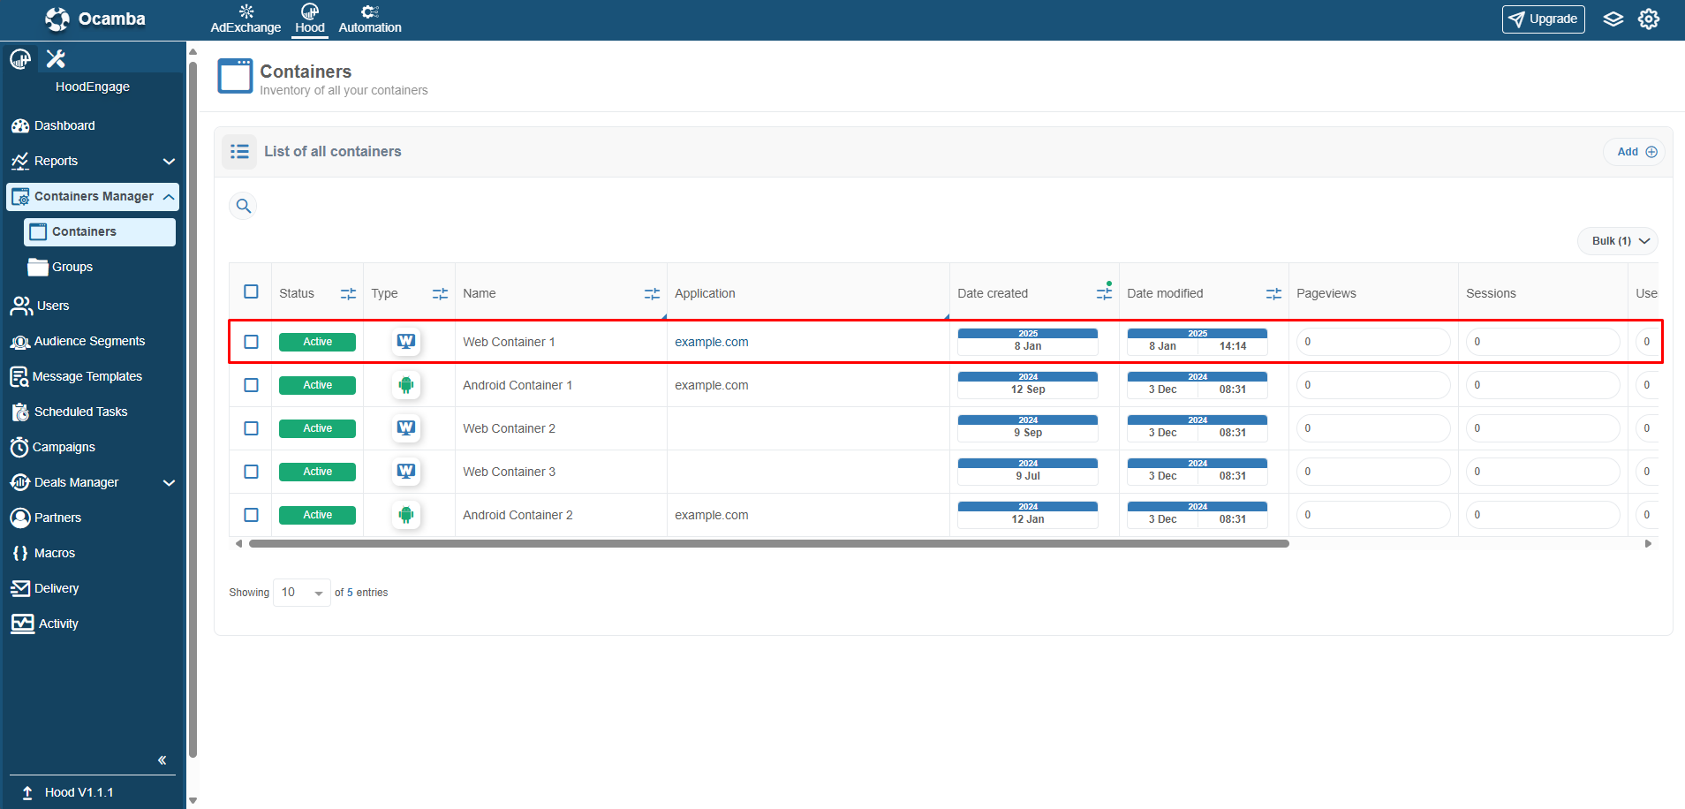Open Macros braces icon
Viewport: 1685px width, 809px height.
(x=20, y=553)
